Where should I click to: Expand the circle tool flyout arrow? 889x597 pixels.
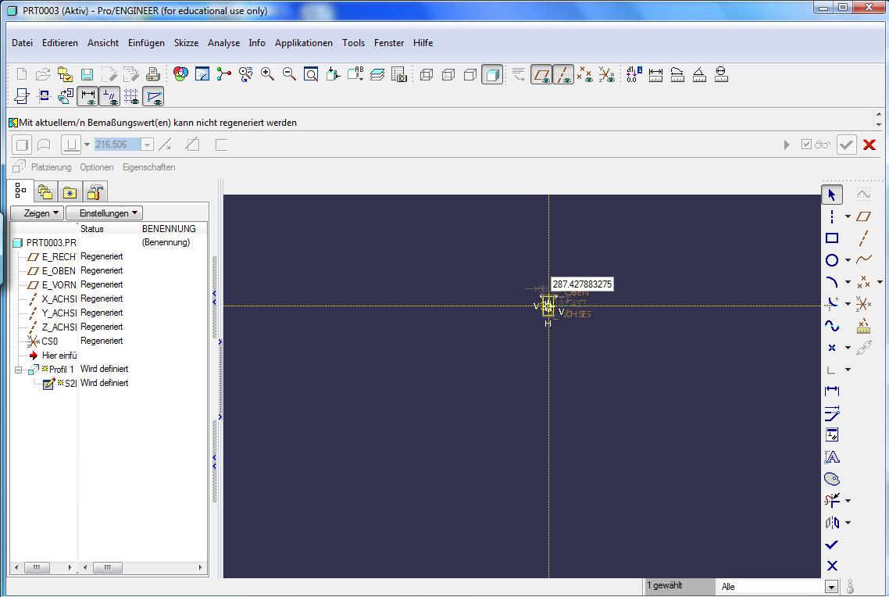coord(848,260)
